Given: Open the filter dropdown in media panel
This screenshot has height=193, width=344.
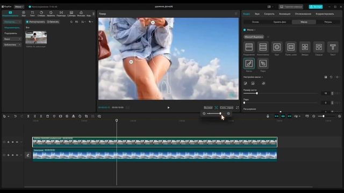Looking at the screenshot, I should coord(91,22).
